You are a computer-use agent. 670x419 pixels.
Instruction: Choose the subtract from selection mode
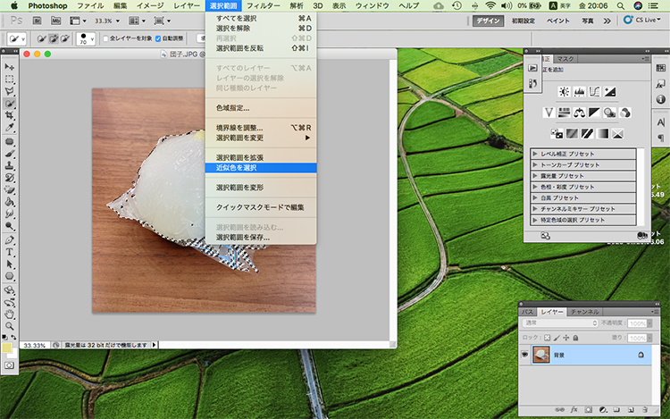click(x=64, y=39)
